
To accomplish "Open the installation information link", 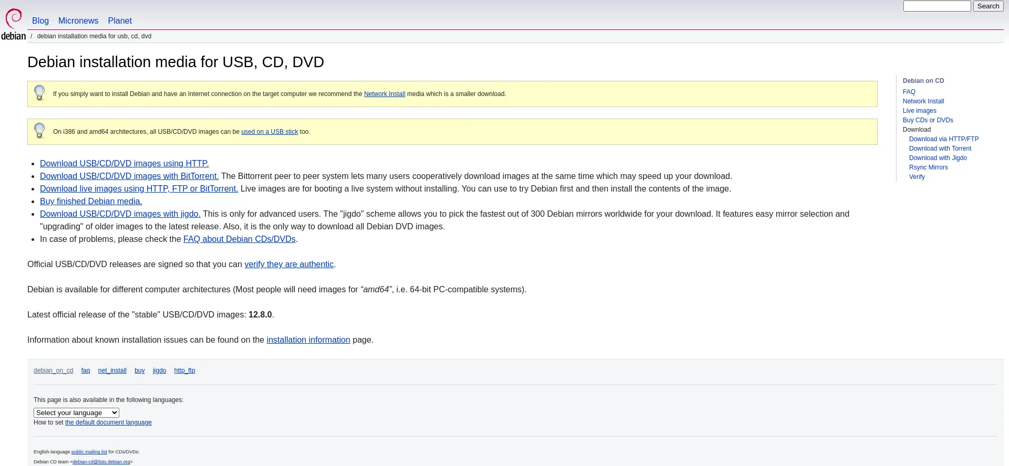I will click(308, 340).
